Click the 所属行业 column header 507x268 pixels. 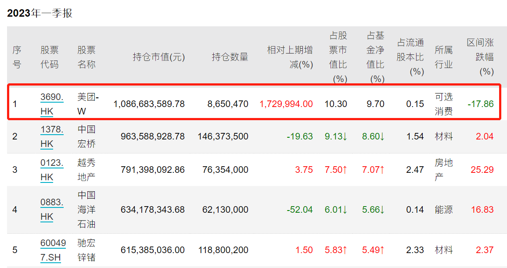pyautogui.click(x=443, y=57)
